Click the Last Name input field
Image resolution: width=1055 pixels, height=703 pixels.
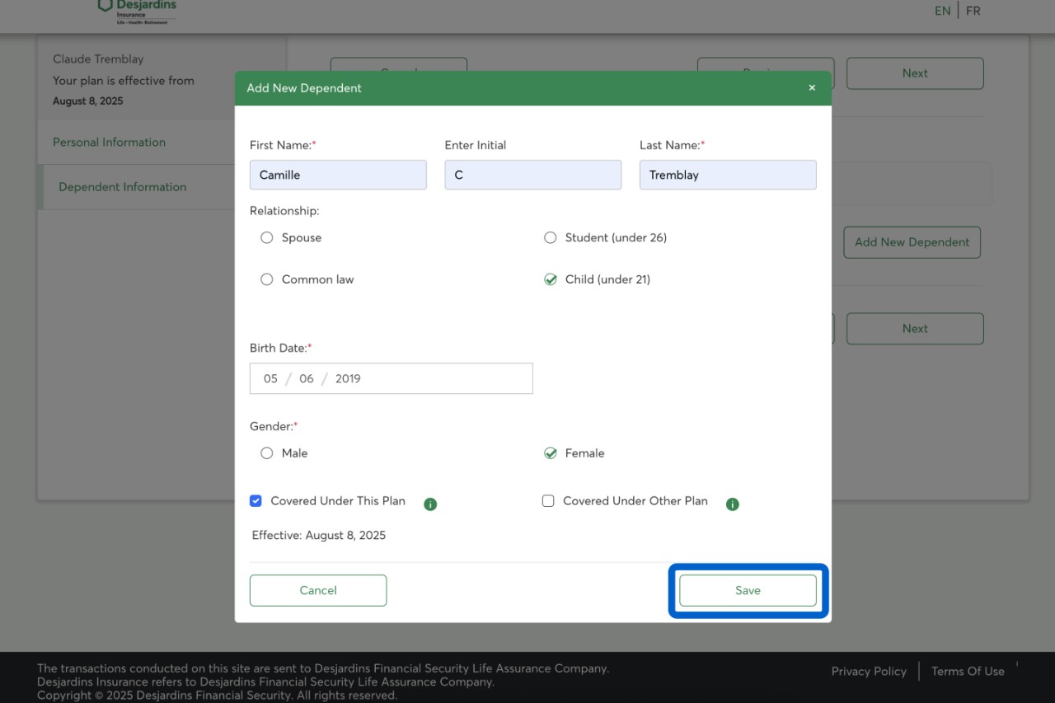tap(728, 175)
